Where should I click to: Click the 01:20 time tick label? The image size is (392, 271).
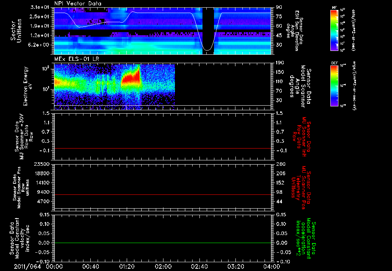[127, 266]
